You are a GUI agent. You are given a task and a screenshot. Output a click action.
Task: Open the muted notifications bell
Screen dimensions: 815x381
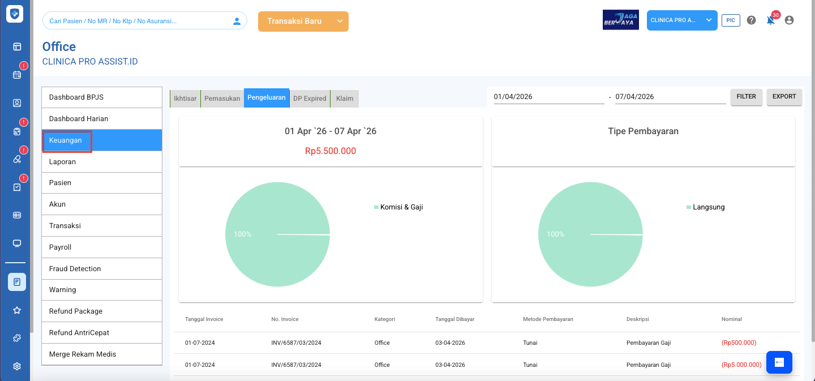click(770, 20)
